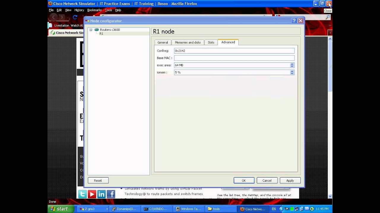Click the show hidden tray icons arrow
The width and height of the screenshot is (380, 213).
coord(281,209)
